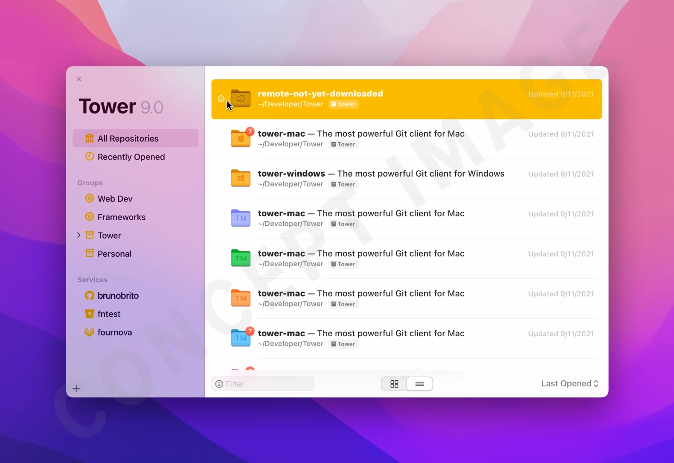Viewport: 674px width, 463px height.
Task: Click the Filter input field
Action: [263, 384]
